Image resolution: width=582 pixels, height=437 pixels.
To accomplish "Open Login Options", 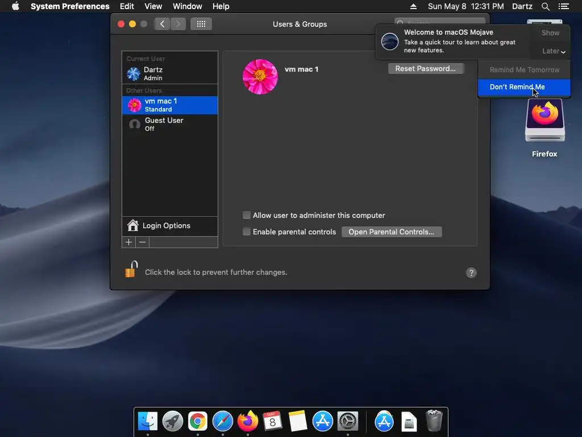I will click(x=169, y=225).
